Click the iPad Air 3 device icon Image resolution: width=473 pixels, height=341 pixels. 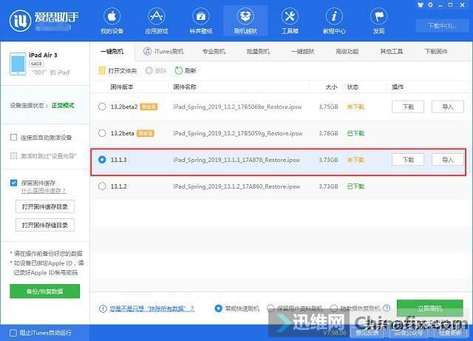pos(18,64)
